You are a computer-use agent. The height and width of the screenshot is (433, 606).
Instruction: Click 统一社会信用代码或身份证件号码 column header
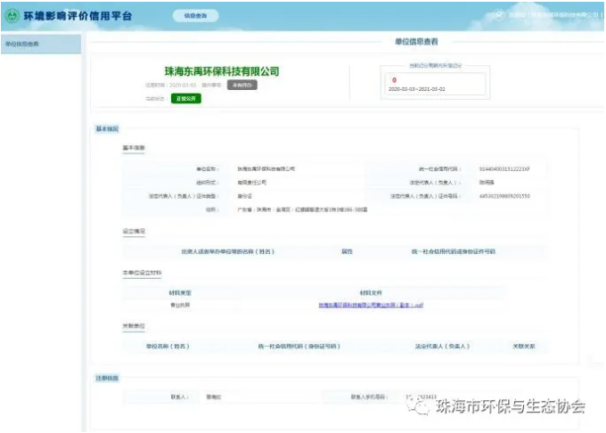[x=453, y=252]
